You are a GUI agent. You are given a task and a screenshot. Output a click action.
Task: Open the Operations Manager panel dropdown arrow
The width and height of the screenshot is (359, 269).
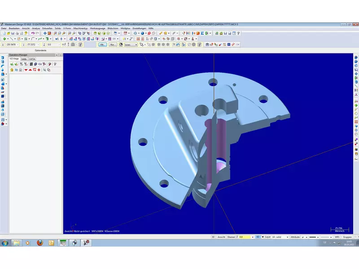57,55
